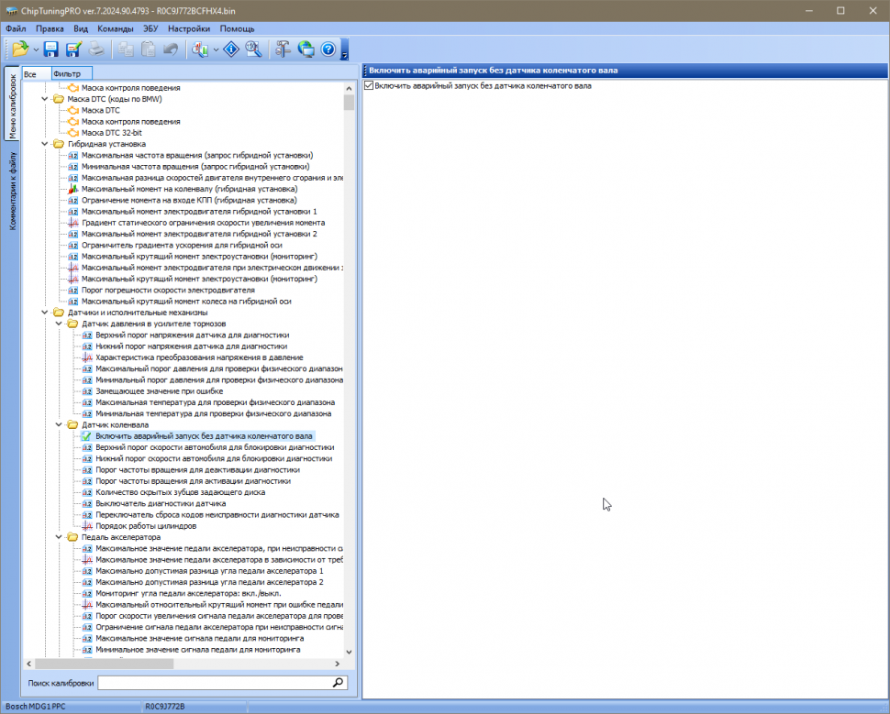Click the open file folder icon
The width and height of the screenshot is (890, 714).
[x=20, y=49]
